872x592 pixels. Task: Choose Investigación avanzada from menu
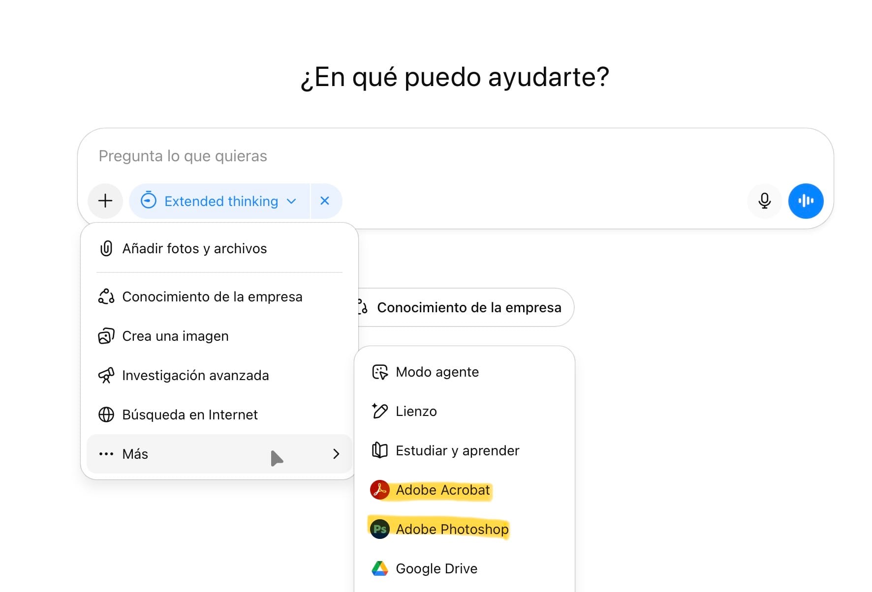(195, 376)
